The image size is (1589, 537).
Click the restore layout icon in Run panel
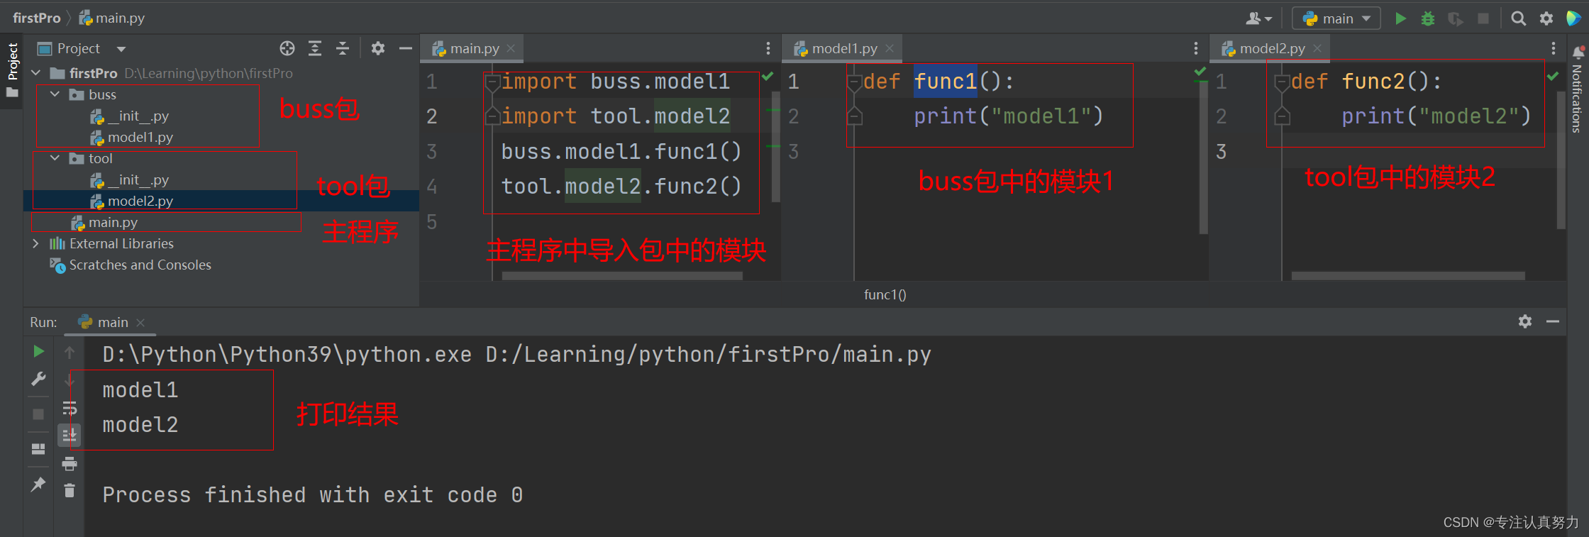click(x=39, y=449)
